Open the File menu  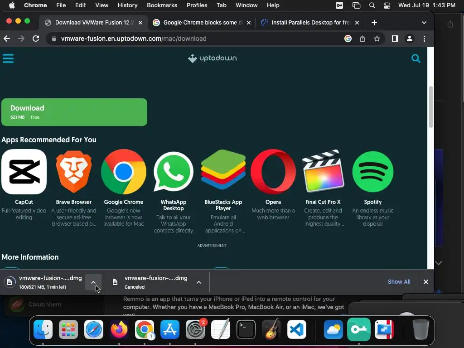tap(61, 5)
